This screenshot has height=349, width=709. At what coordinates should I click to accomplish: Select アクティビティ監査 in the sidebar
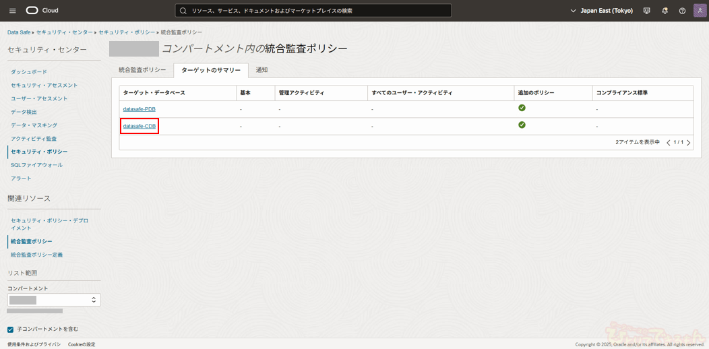pos(34,138)
